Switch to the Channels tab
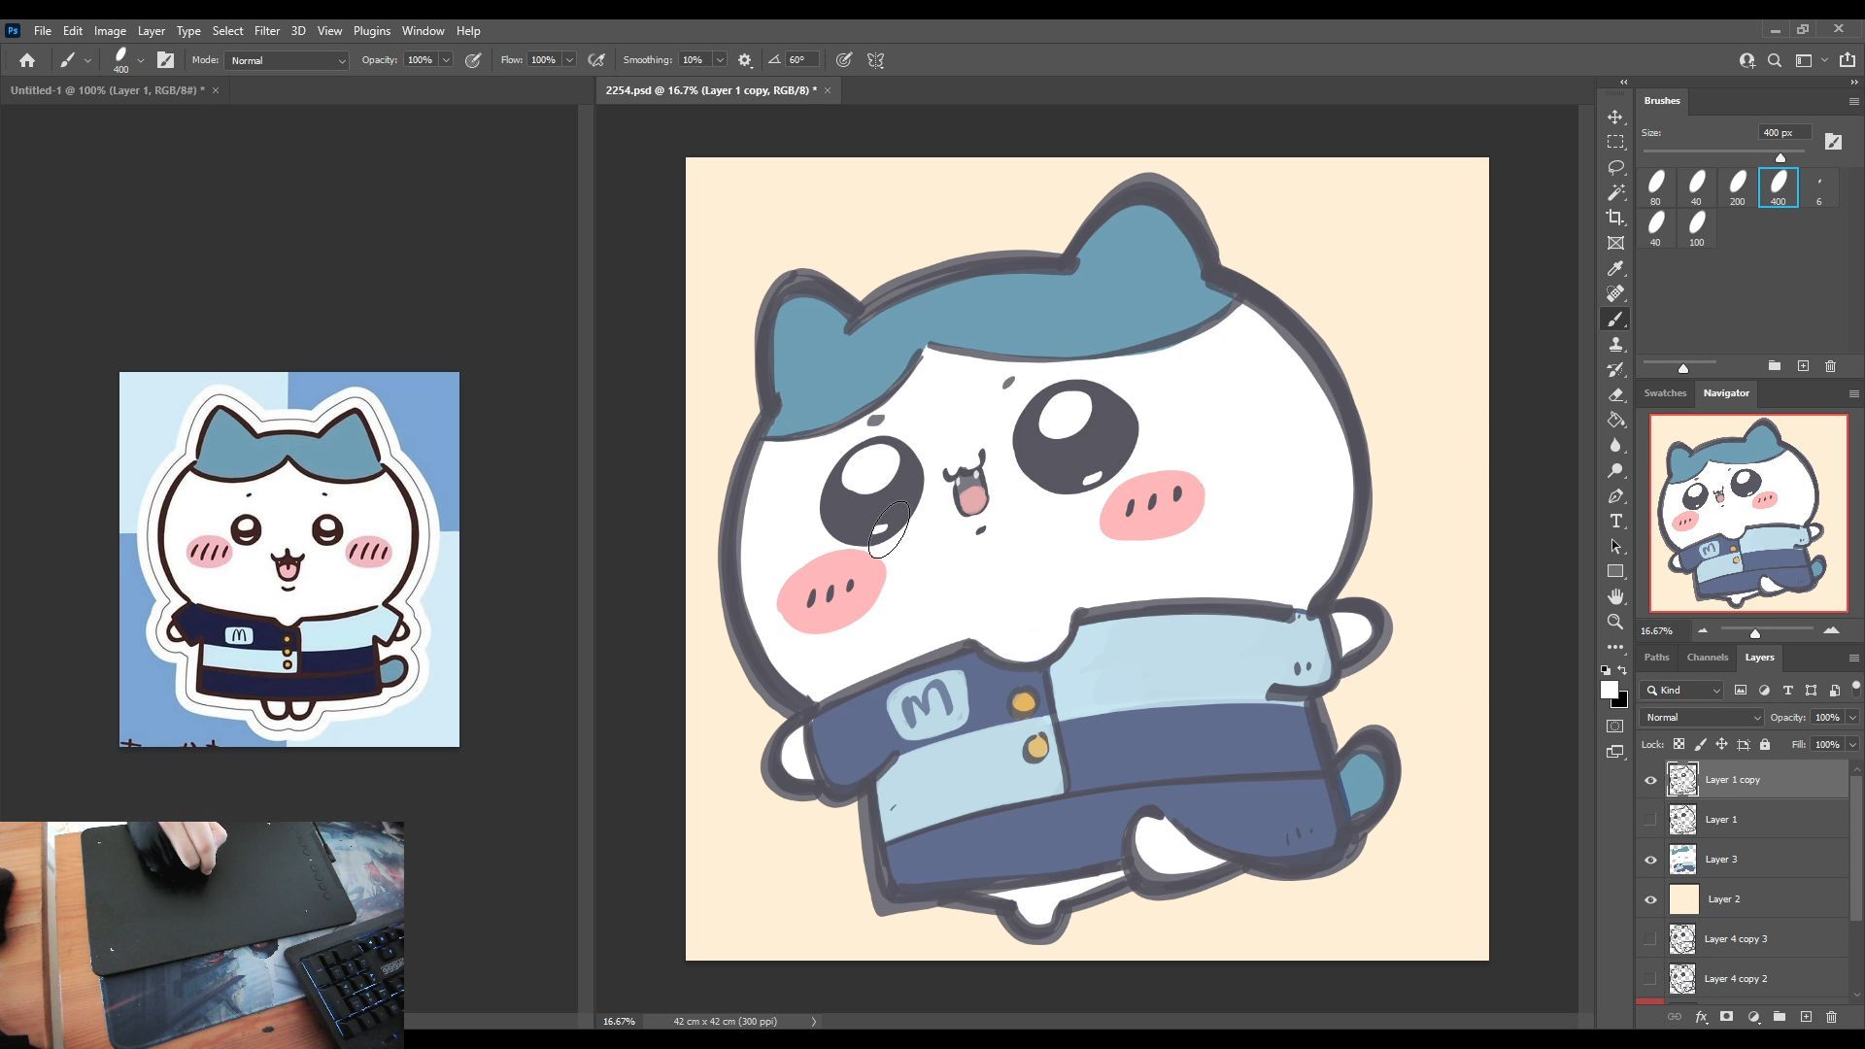The image size is (1865, 1049). [1707, 658]
